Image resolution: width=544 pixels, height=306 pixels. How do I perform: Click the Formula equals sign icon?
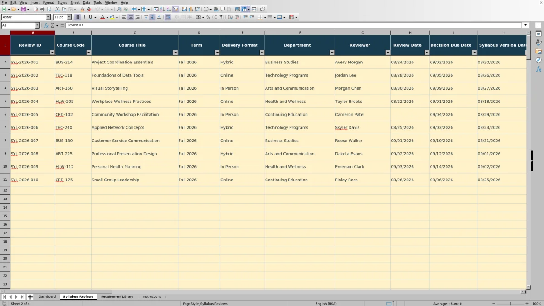pos(62,25)
